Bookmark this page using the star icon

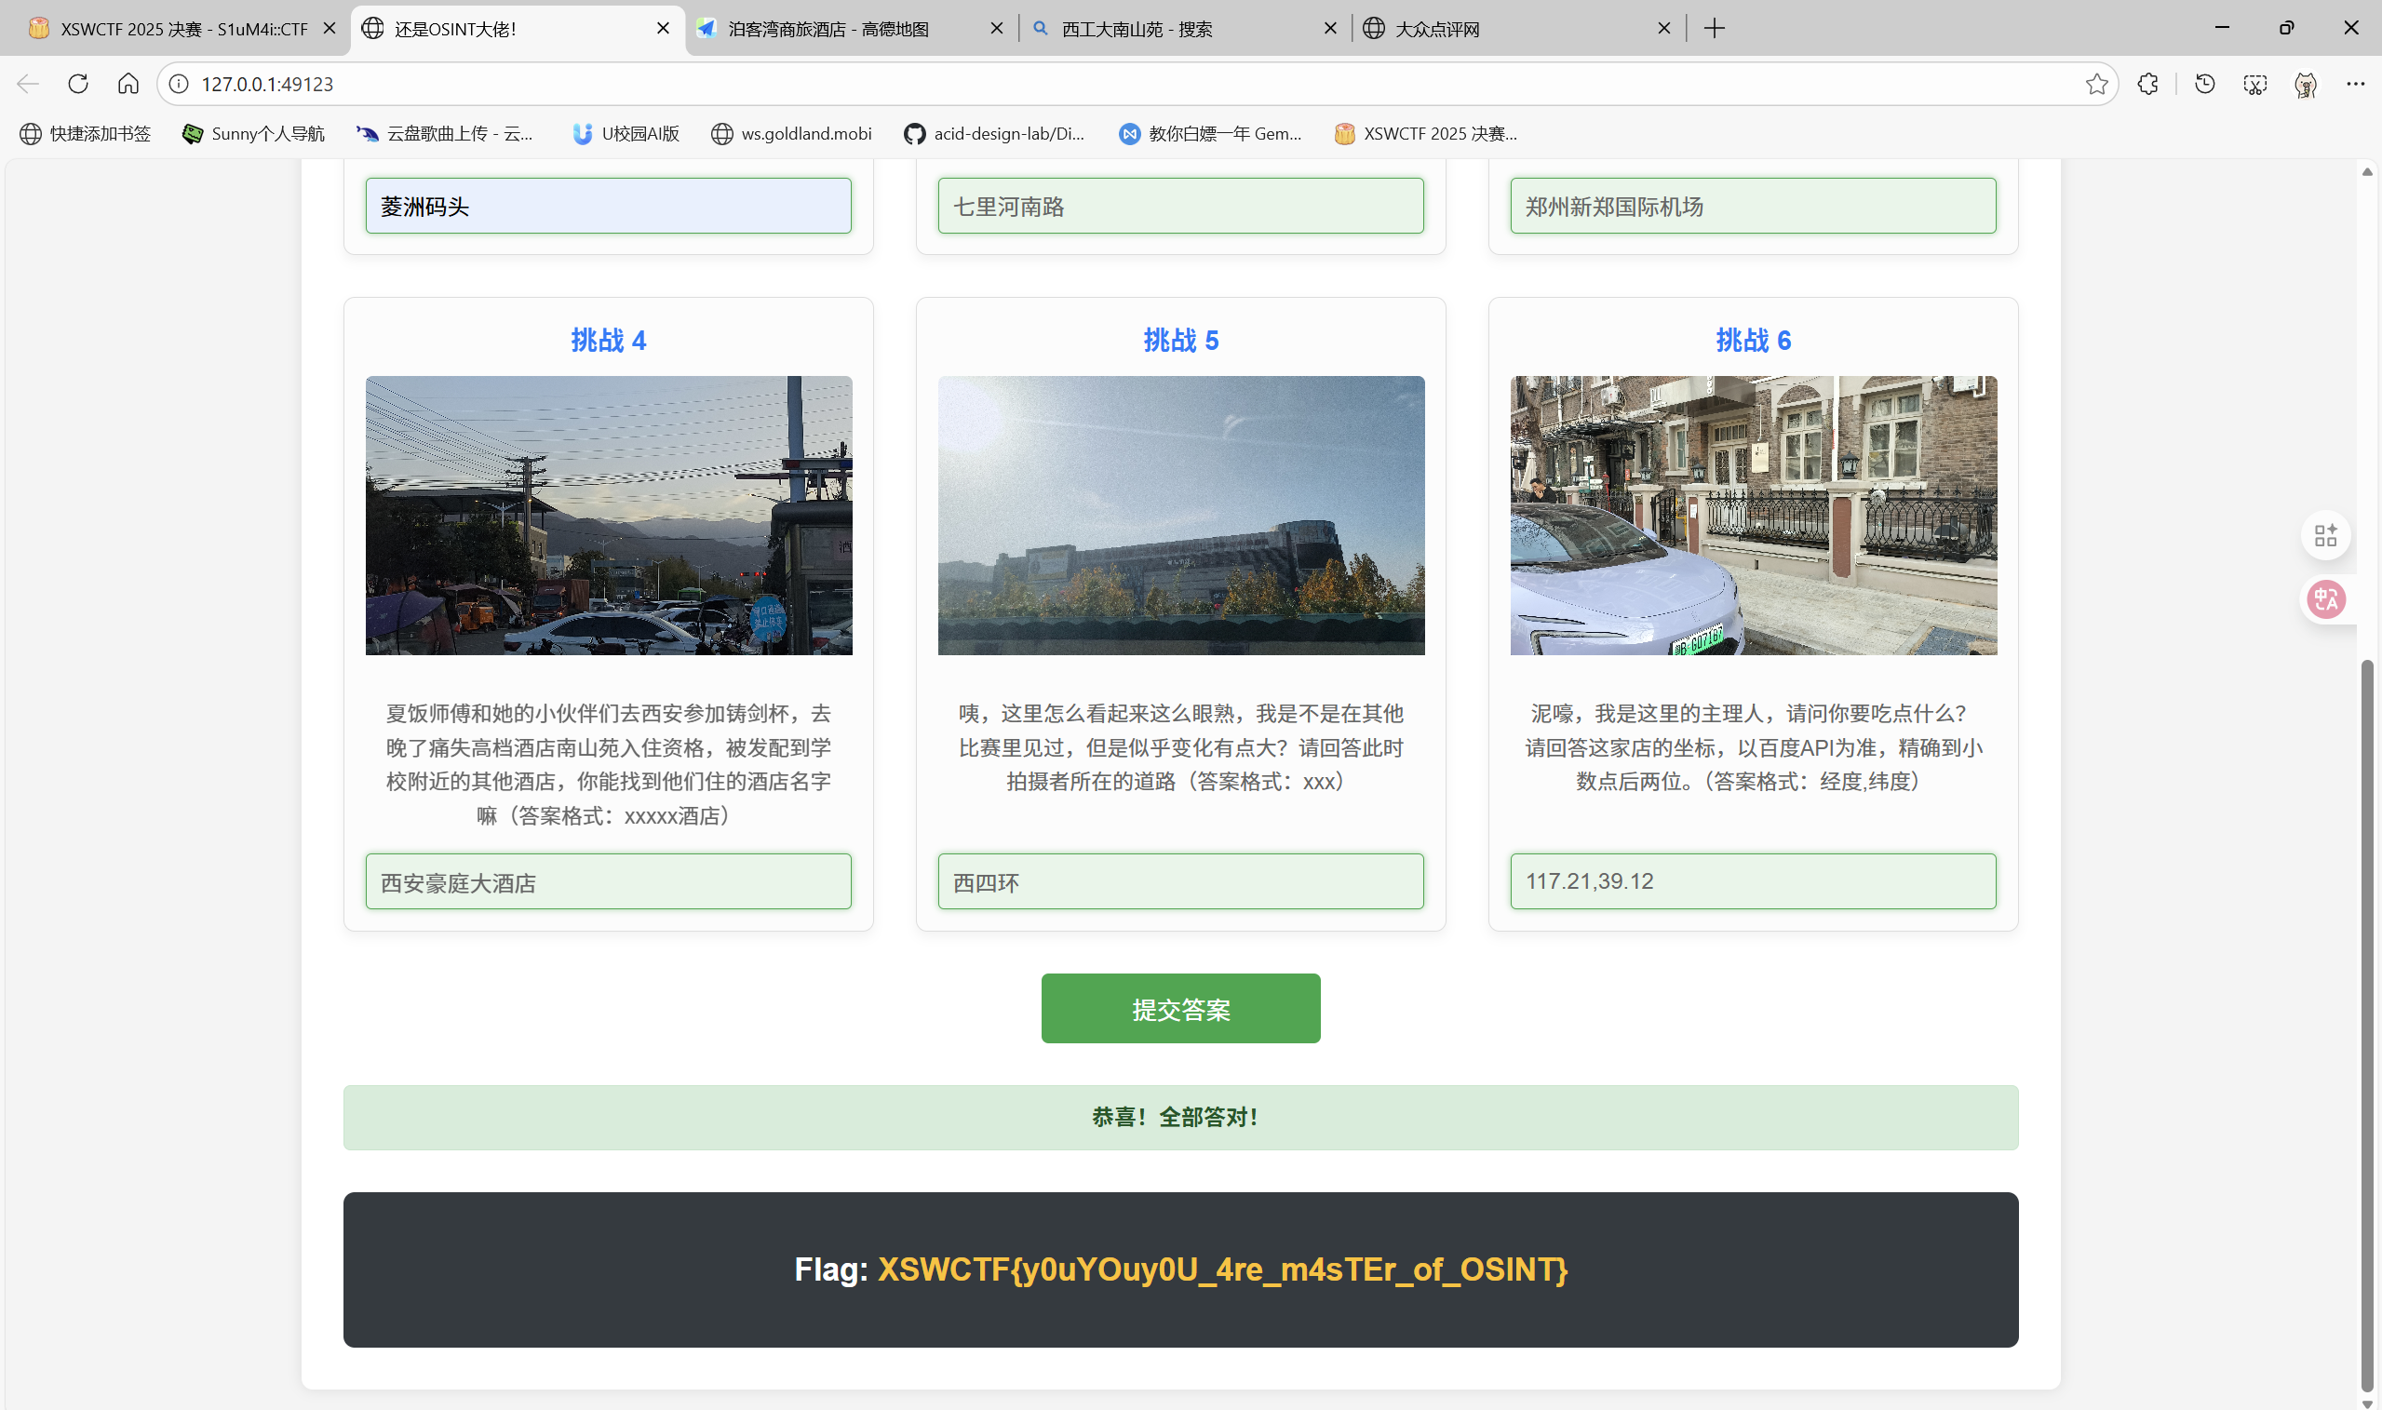click(2097, 84)
